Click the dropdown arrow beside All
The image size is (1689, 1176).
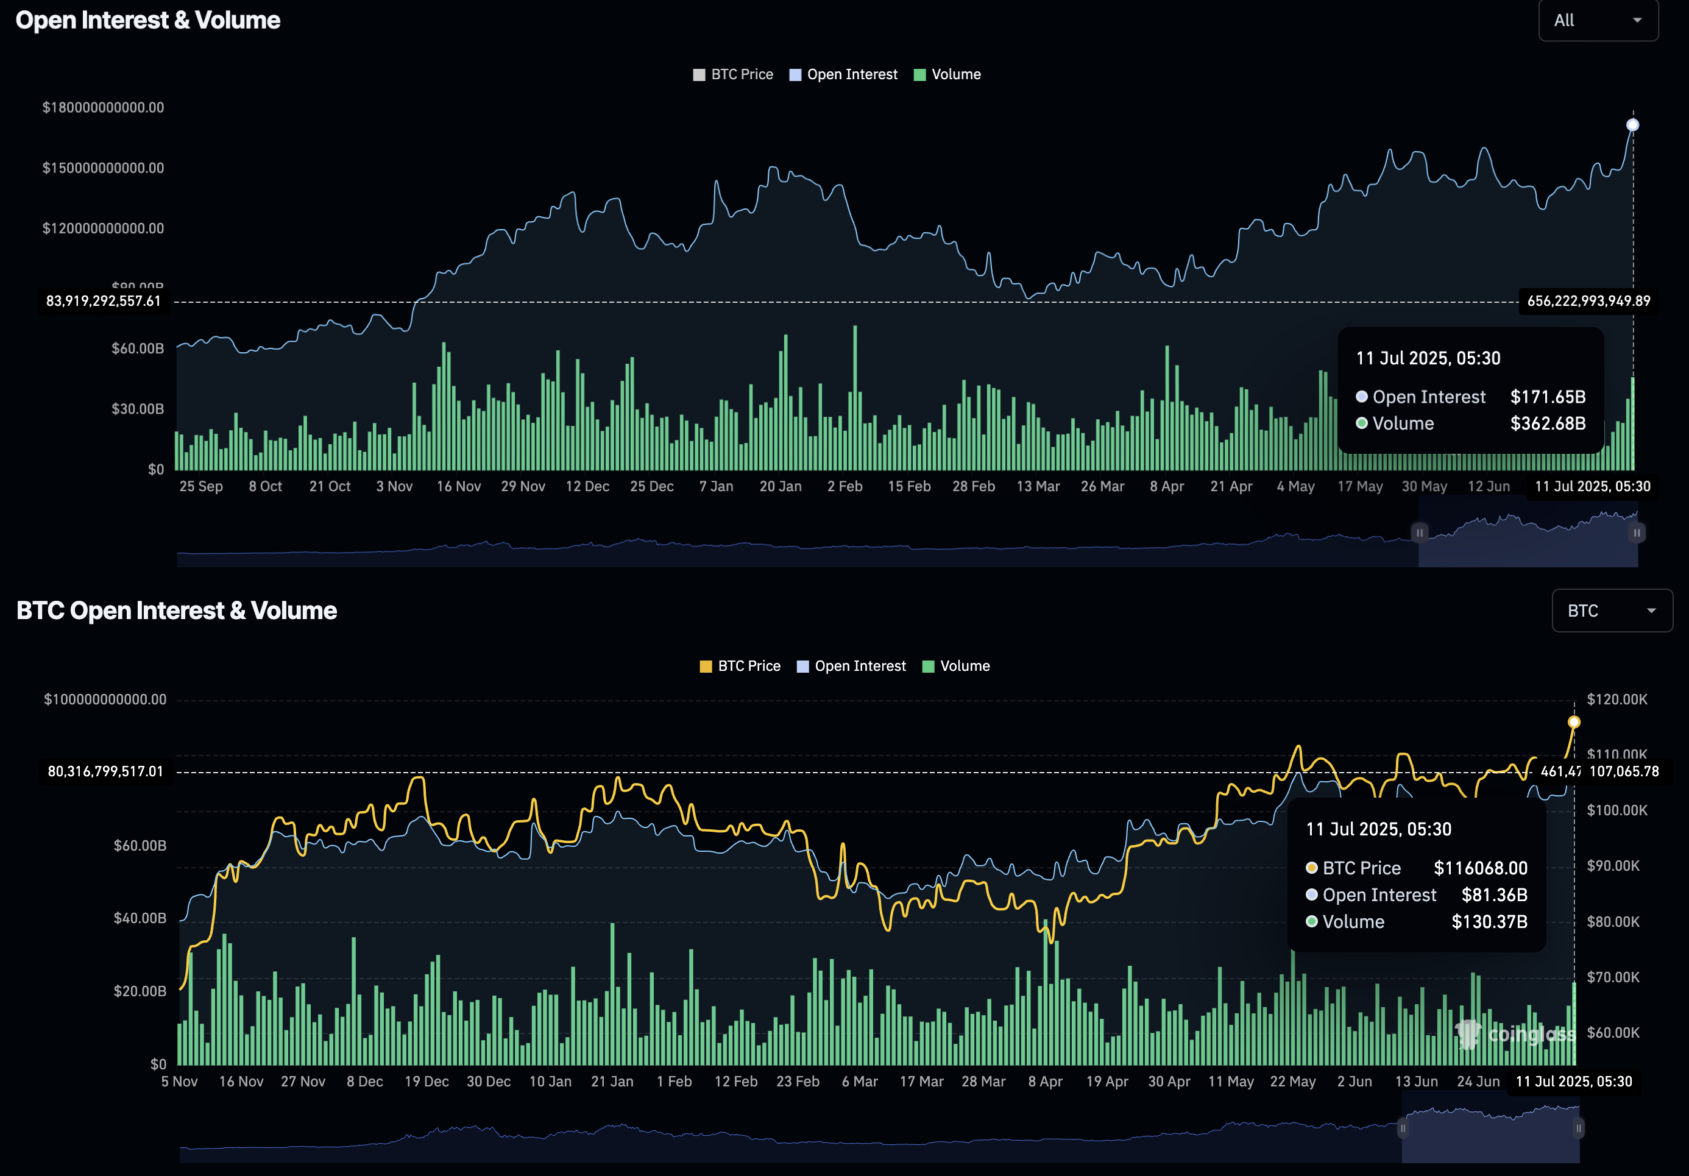[1637, 21]
